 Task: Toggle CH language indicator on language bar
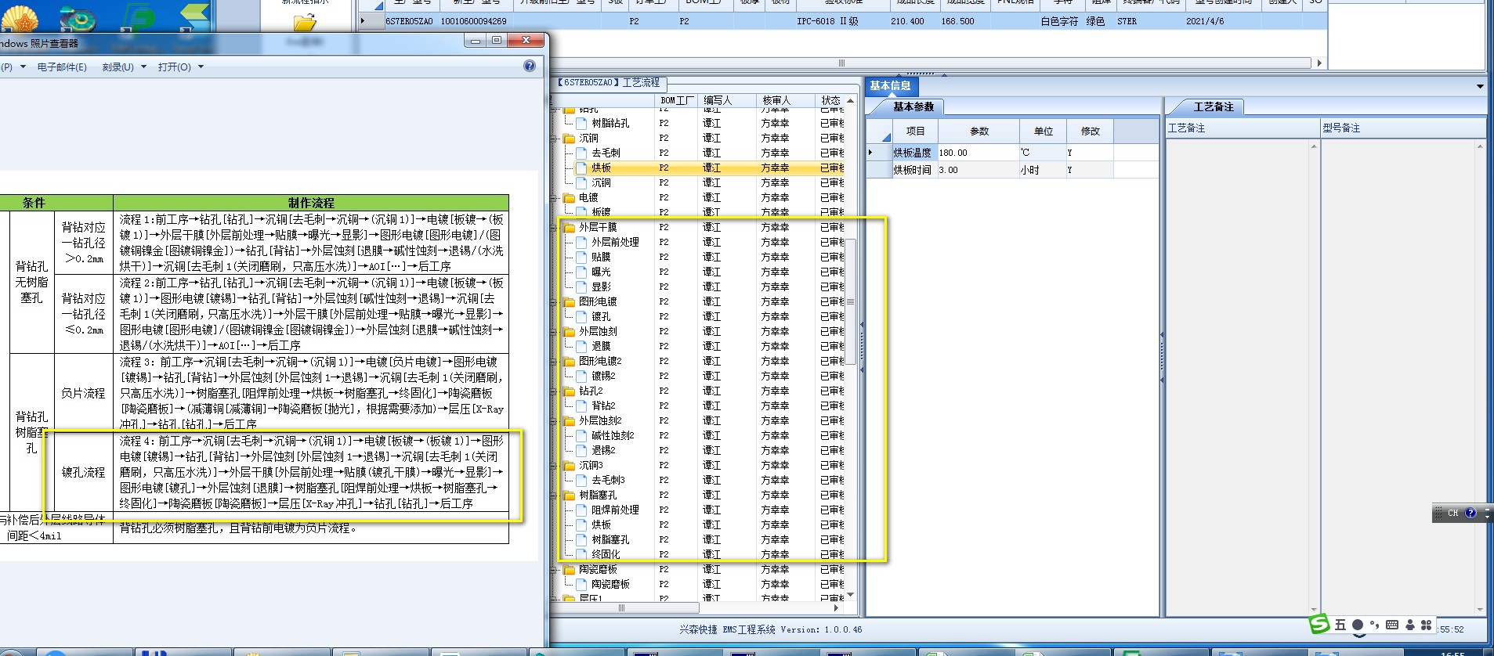click(1453, 514)
